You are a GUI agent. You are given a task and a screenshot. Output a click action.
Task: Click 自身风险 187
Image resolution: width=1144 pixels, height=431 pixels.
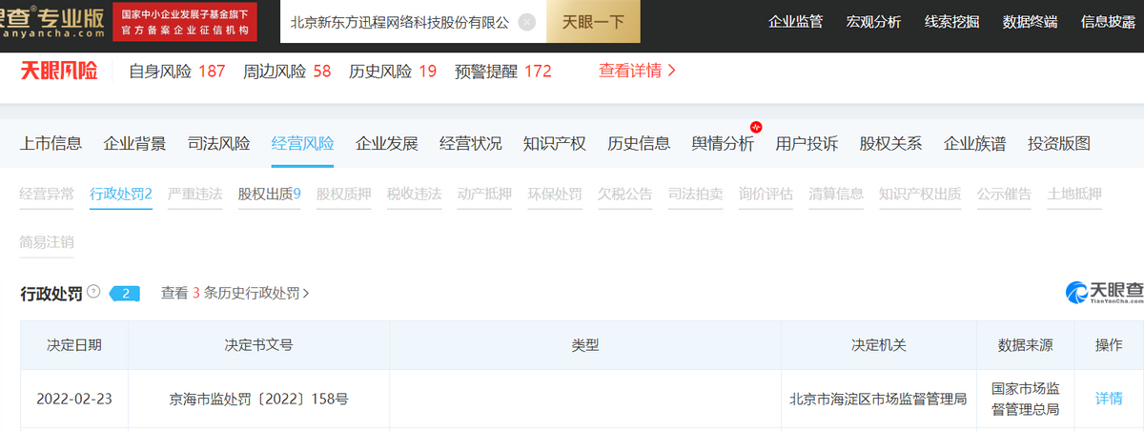[177, 71]
